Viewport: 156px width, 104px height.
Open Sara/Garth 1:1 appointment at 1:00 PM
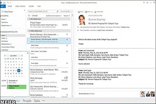[17, 82]
